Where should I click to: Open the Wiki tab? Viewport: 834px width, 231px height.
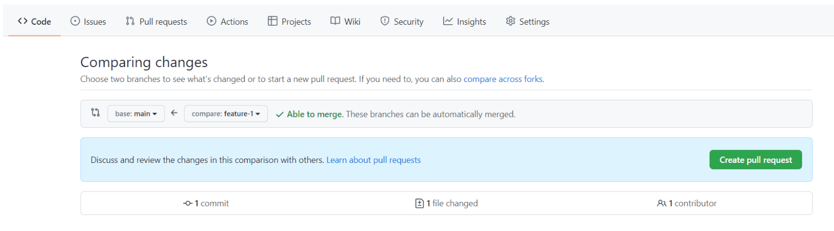(x=345, y=21)
